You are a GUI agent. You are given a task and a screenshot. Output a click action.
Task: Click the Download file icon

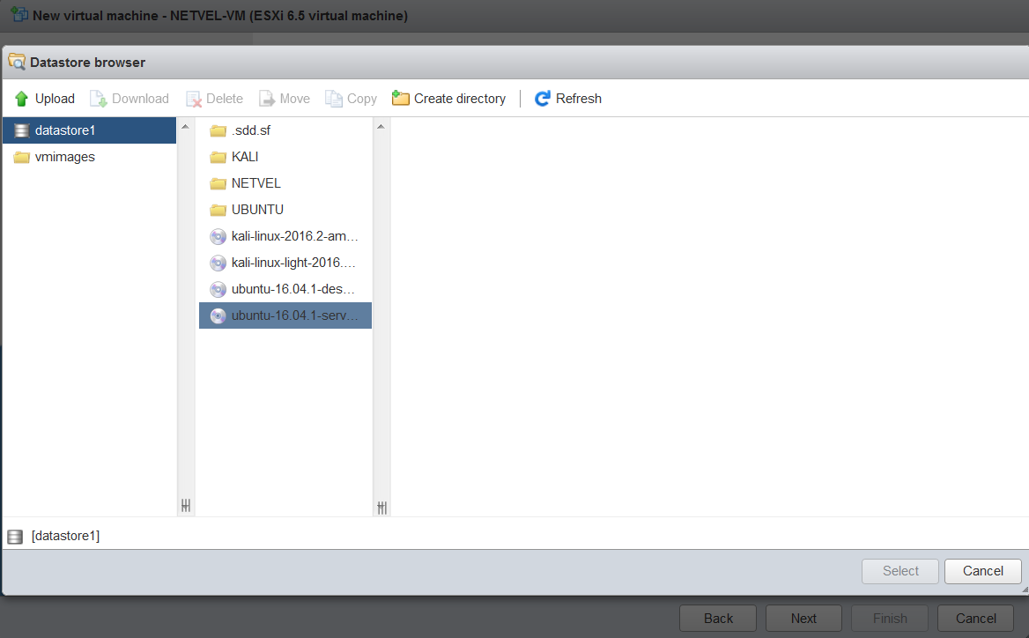[x=99, y=99]
